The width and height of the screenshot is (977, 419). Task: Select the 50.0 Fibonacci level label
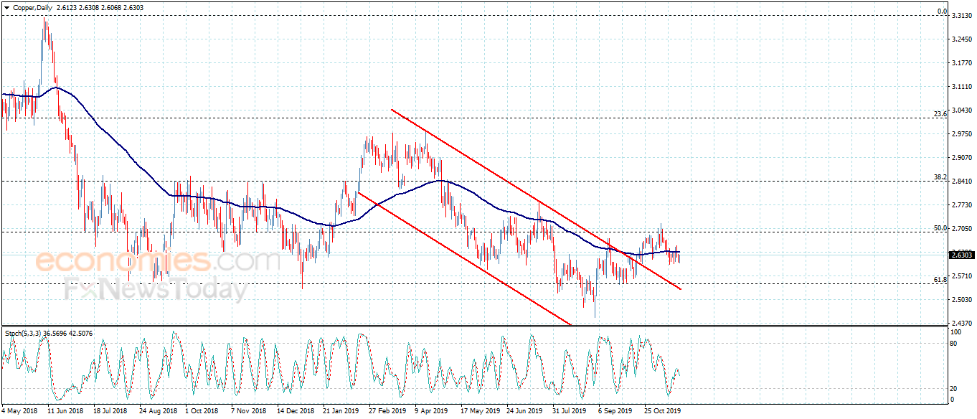pos(940,228)
